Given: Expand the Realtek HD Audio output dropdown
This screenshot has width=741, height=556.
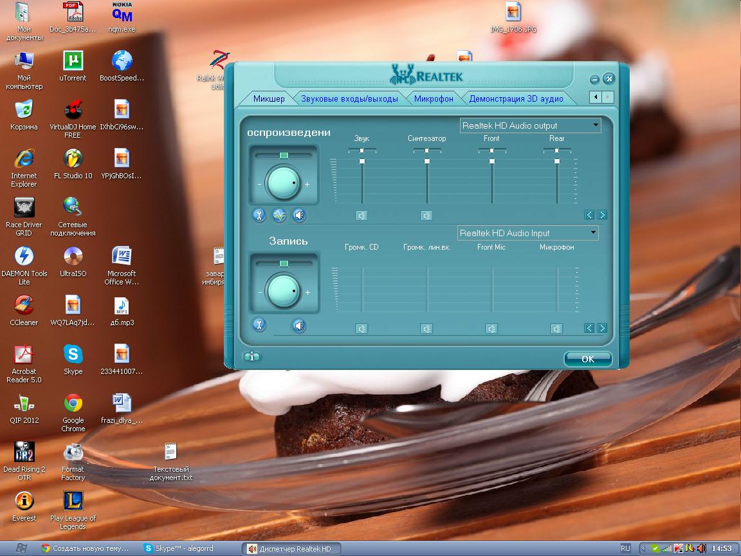Looking at the screenshot, I should 595,125.
